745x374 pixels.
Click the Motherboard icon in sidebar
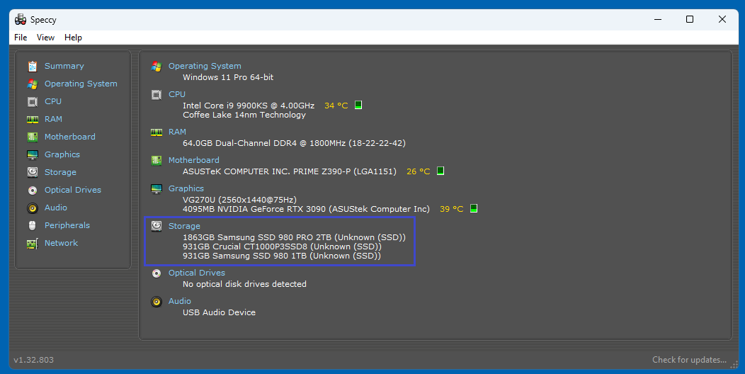pyautogui.click(x=33, y=137)
